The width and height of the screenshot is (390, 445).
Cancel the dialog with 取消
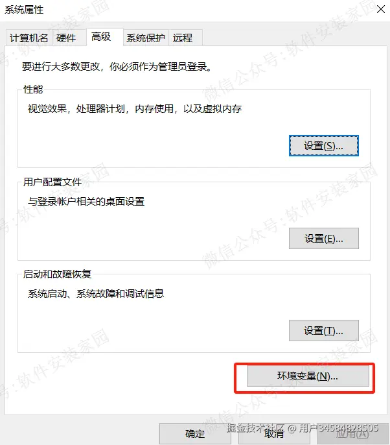pos(274,433)
